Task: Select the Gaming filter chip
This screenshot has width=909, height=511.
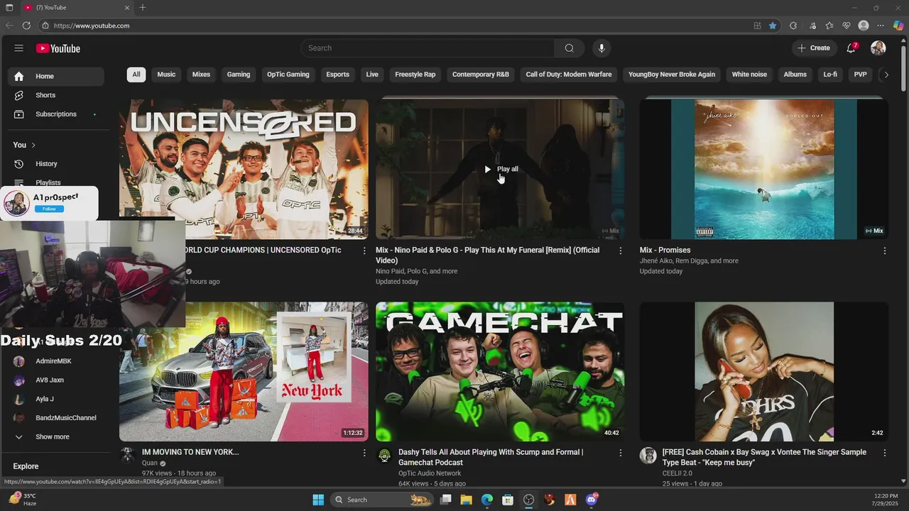Action: tap(239, 75)
